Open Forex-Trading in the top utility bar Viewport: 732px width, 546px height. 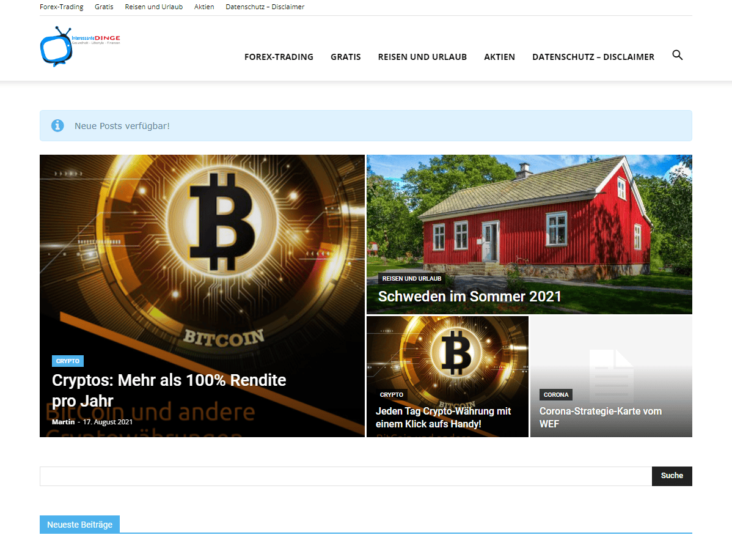[62, 7]
